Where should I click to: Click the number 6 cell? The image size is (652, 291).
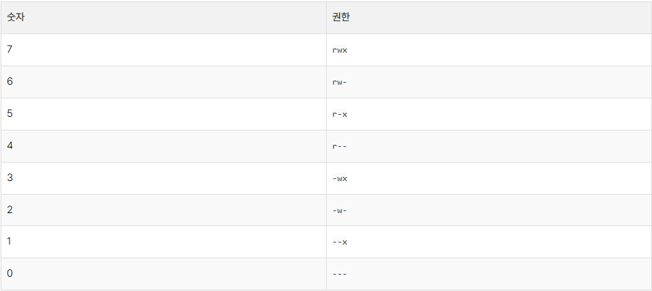coord(163,82)
